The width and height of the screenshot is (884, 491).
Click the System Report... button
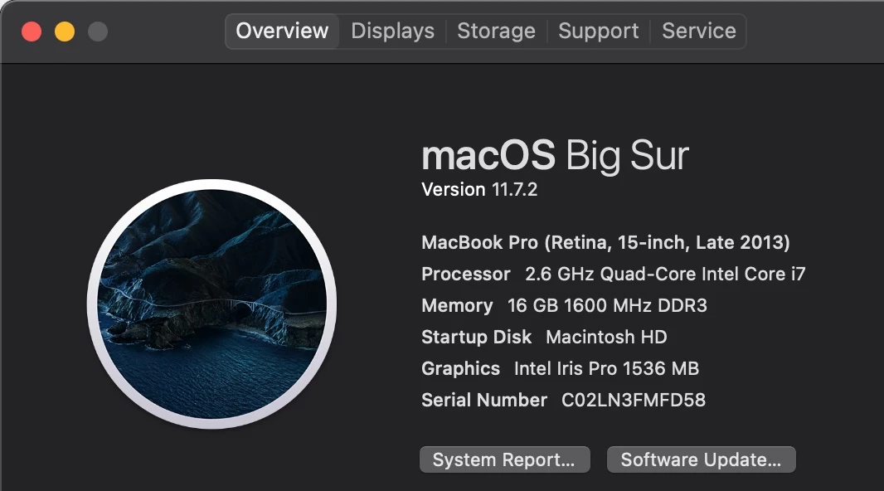[504, 459]
